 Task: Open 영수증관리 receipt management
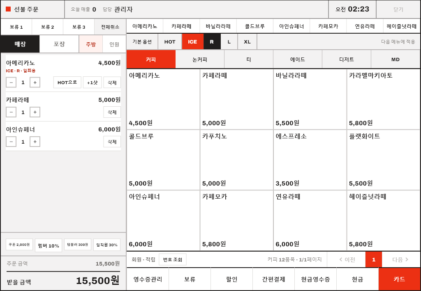coord(148,279)
